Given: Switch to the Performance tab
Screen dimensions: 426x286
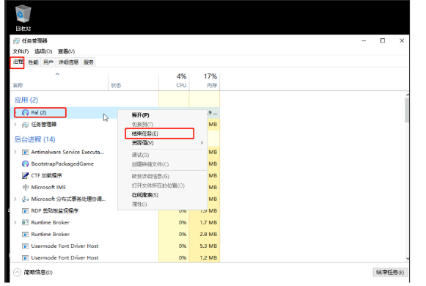Looking at the screenshot, I should click(34, 62).
